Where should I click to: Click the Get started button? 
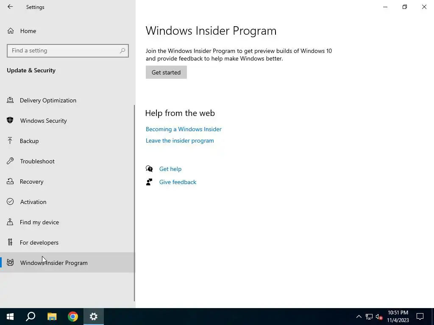click(166, 72)
